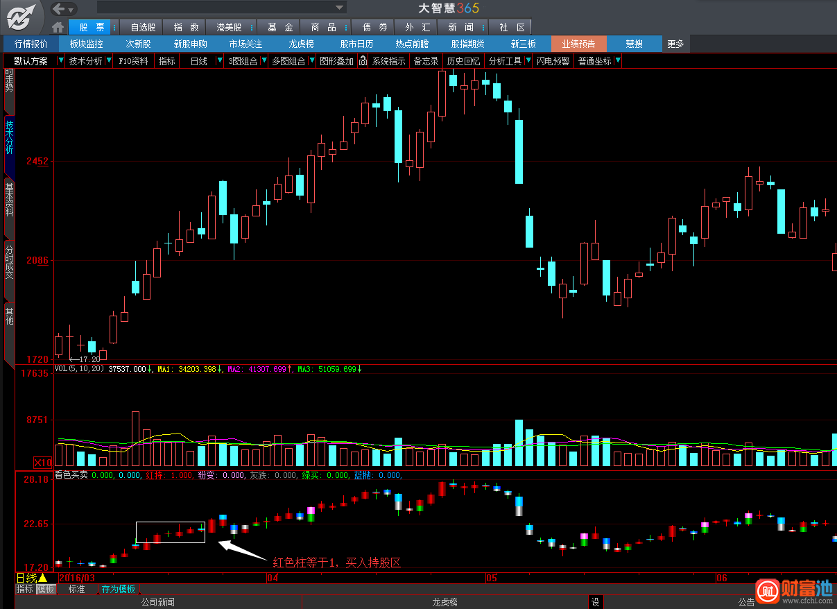Click the 系统指示 toolbar button
The height and width of the screenshot is (609, 837).
(x=388, y=61)
